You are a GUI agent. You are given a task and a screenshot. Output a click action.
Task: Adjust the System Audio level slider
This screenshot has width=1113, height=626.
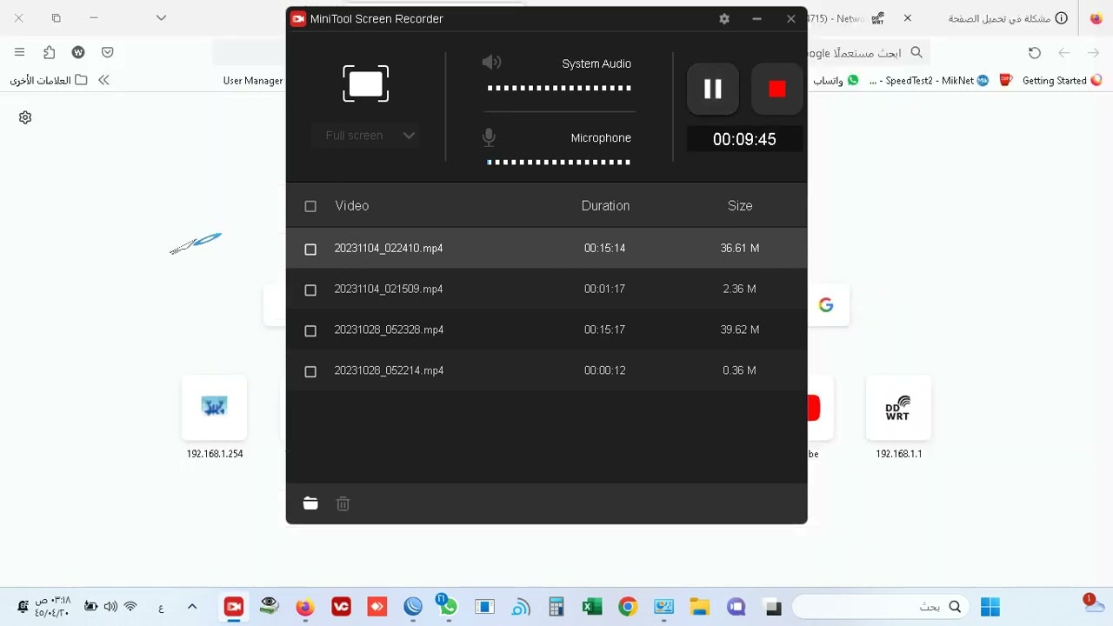559,88
